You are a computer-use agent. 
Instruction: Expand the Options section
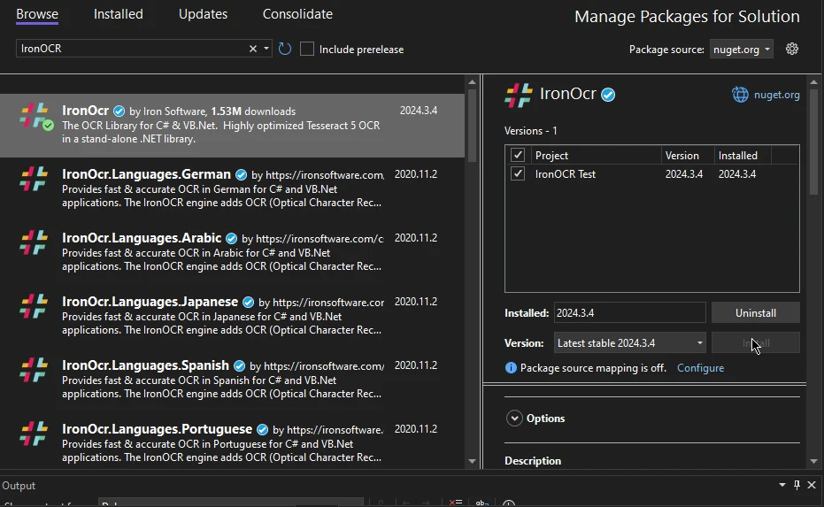point(514,419)
